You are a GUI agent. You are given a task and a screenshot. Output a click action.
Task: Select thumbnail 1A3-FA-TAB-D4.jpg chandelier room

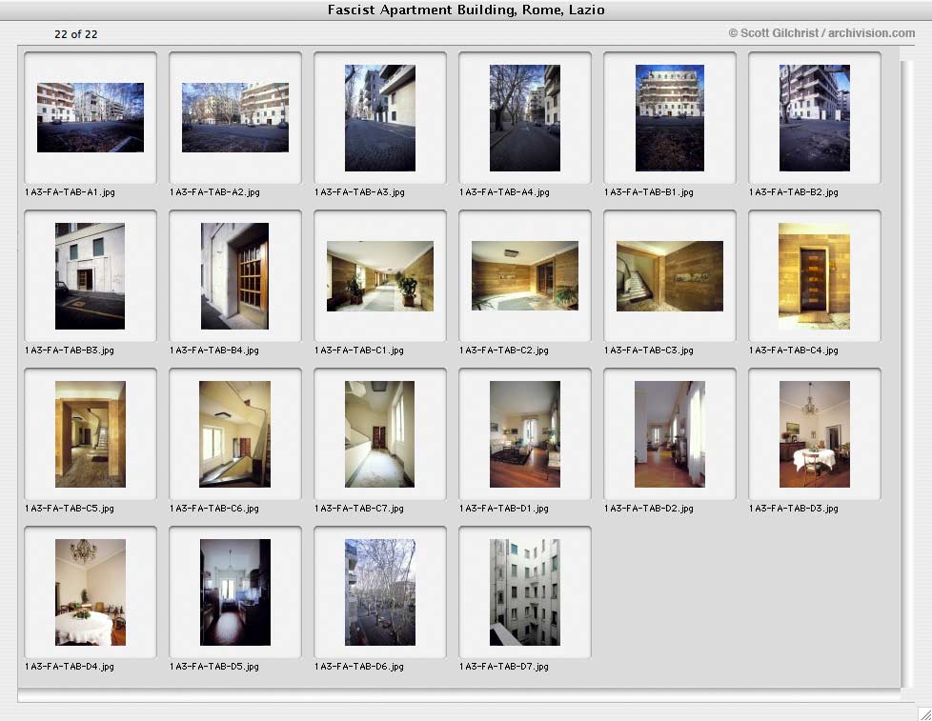[91, 592]
